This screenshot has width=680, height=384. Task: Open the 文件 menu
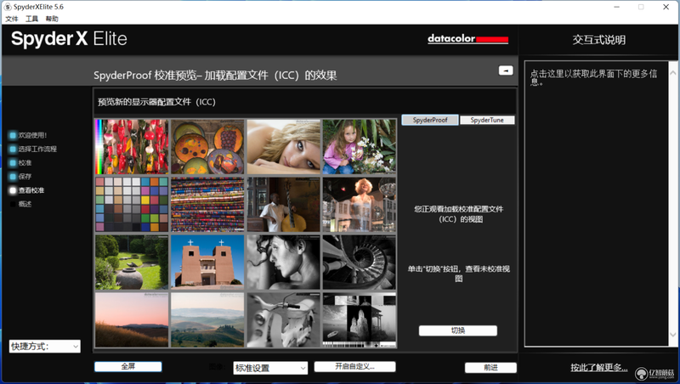(x=12, y=19)
